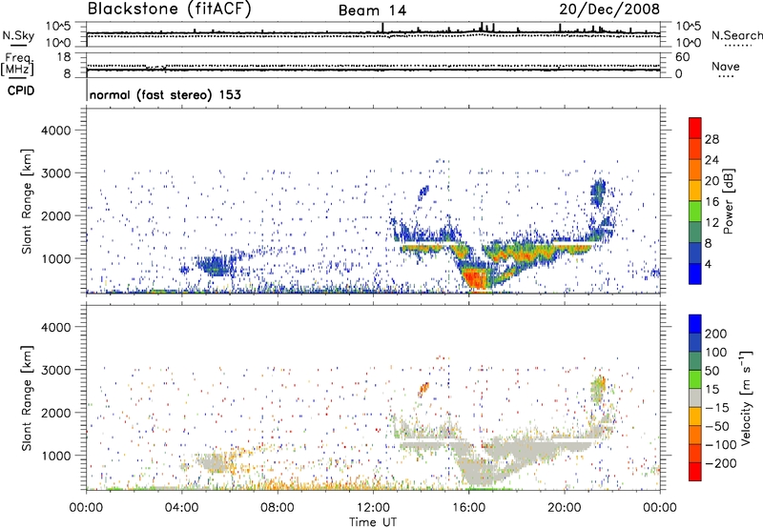Click power panel 'Slant Range [km]' label
Image resolution: width=763 pixels, height=528 pixels.
click(x=27, y=201)
